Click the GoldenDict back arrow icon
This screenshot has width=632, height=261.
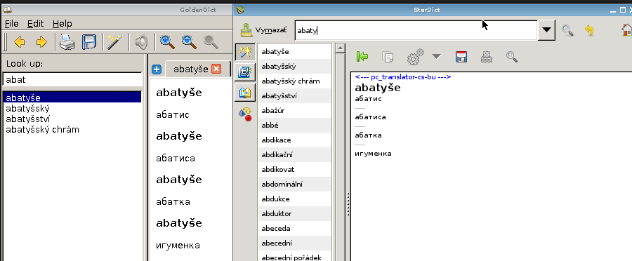[20, 42]
